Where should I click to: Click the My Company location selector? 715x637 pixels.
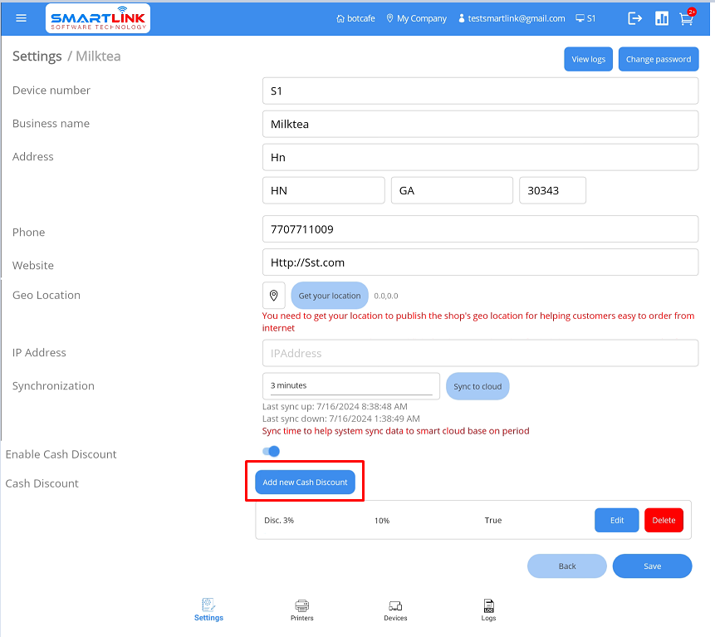point(416,18)
